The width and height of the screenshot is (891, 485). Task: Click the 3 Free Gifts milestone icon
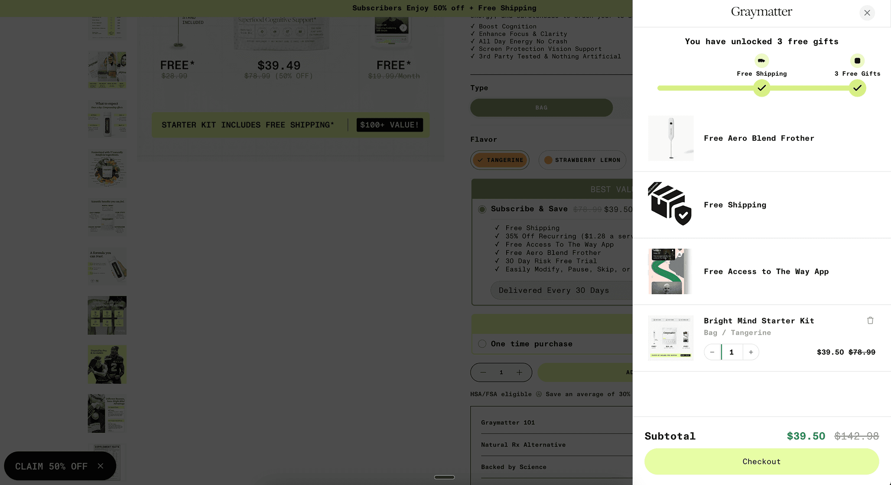pos(857,61)
